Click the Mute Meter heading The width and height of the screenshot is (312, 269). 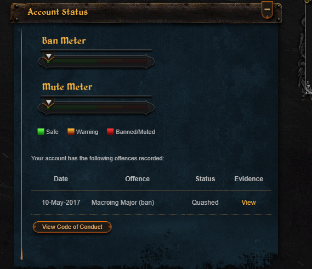pos(67,87)
